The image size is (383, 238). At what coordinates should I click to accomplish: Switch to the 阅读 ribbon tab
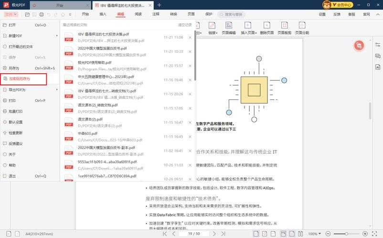(x=138, y=14)
